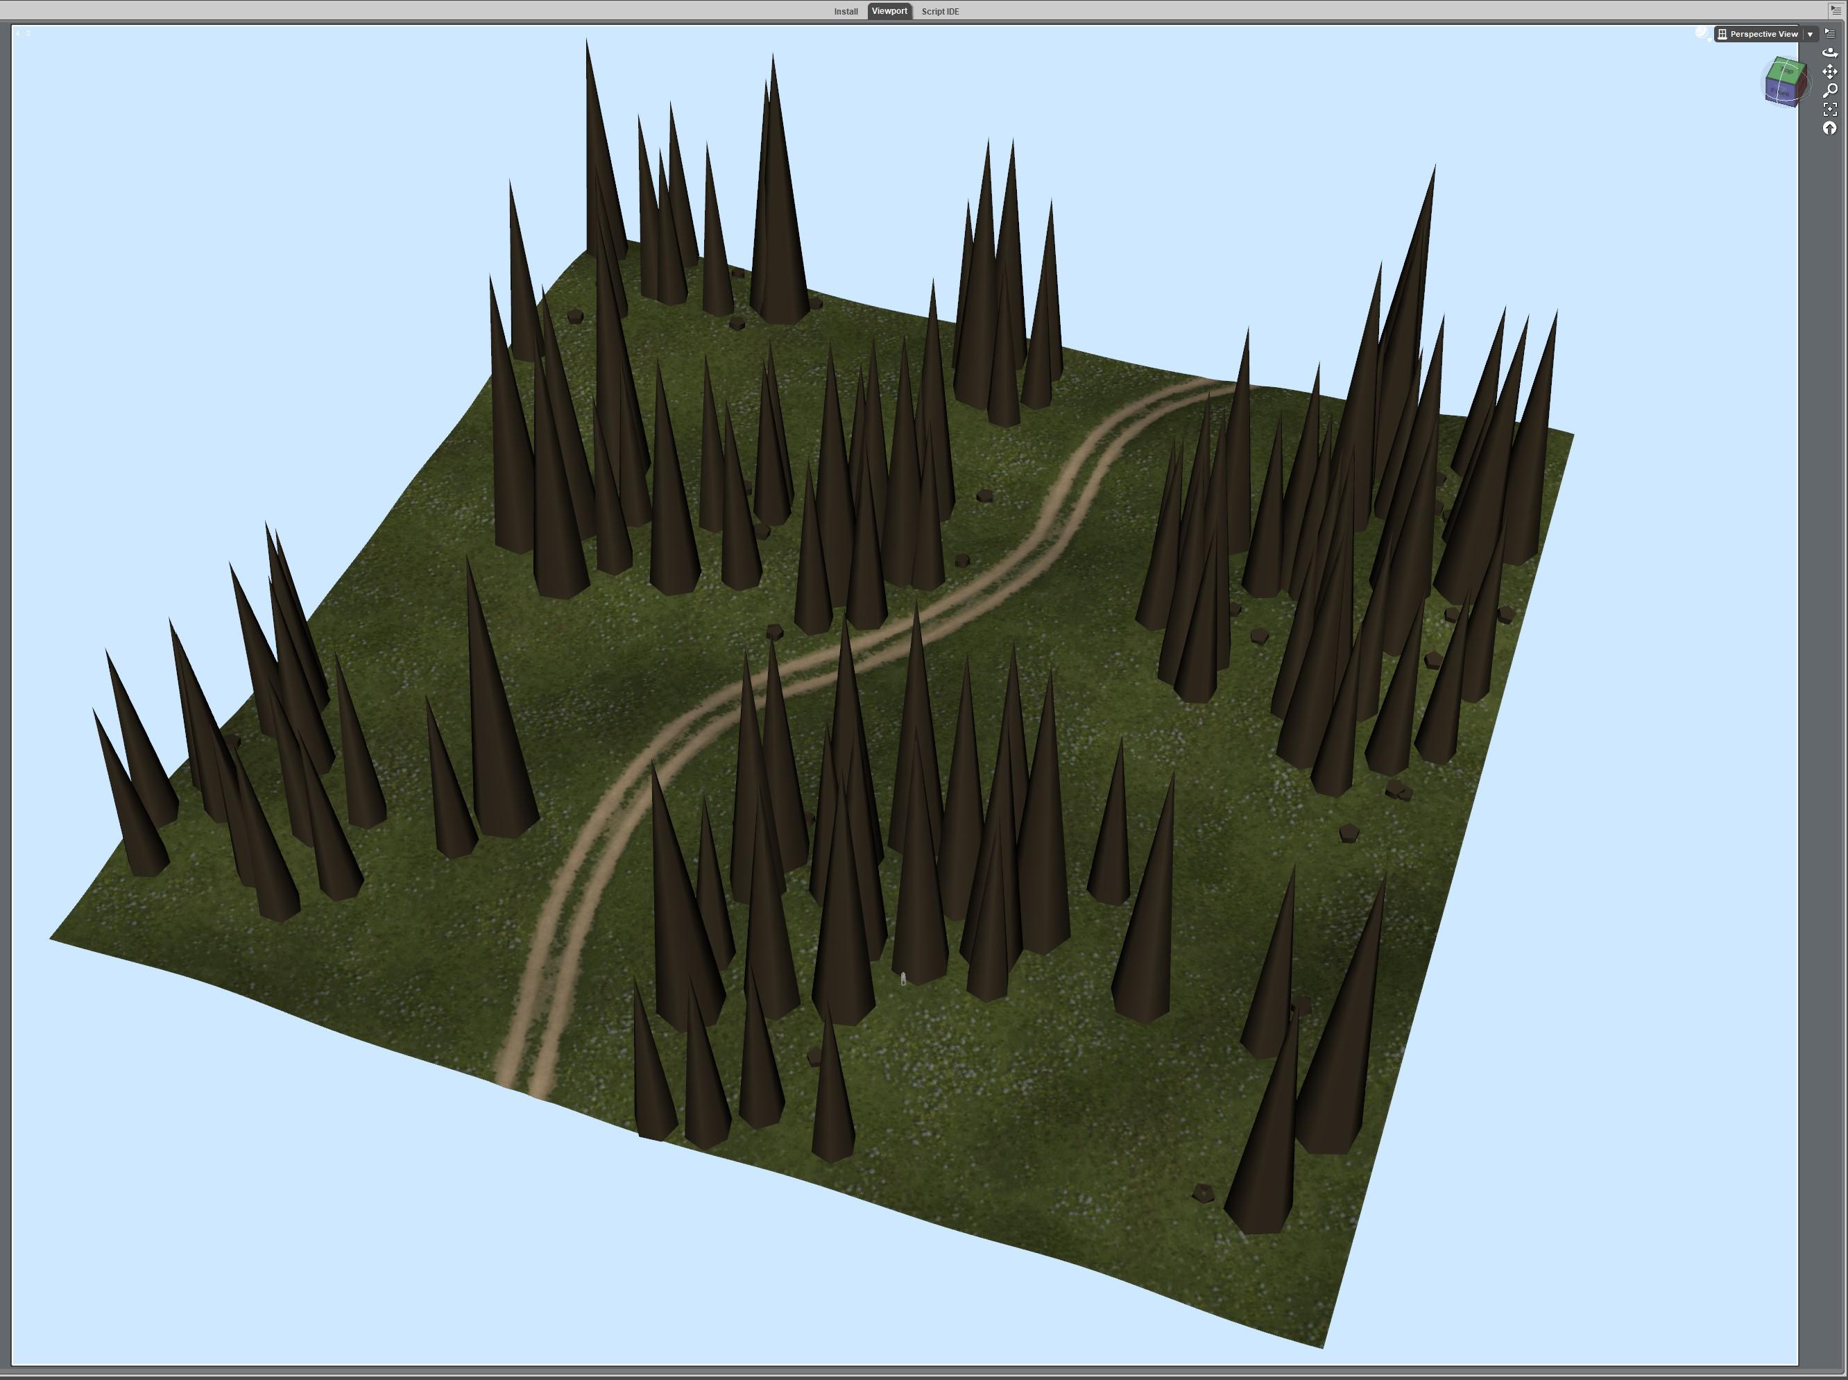Switch to the Install tab

[x=845, y=11]
